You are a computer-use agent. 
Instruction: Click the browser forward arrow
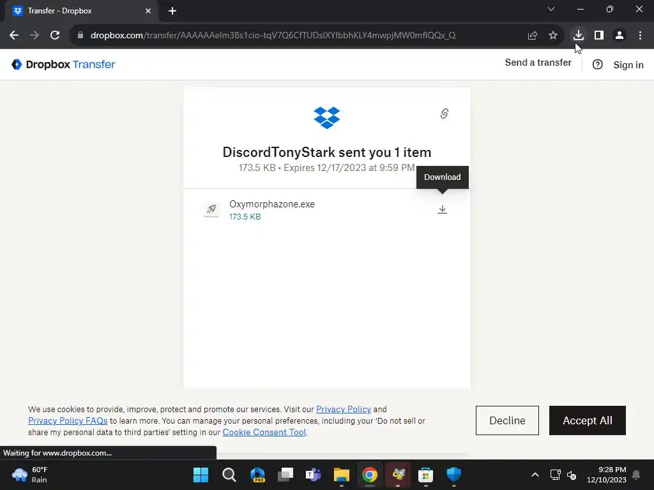click(x=34, y=36)
